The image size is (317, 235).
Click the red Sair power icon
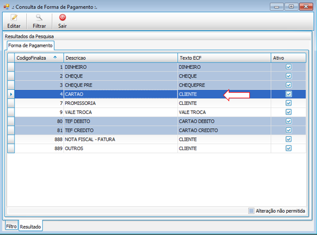[63, 17]
